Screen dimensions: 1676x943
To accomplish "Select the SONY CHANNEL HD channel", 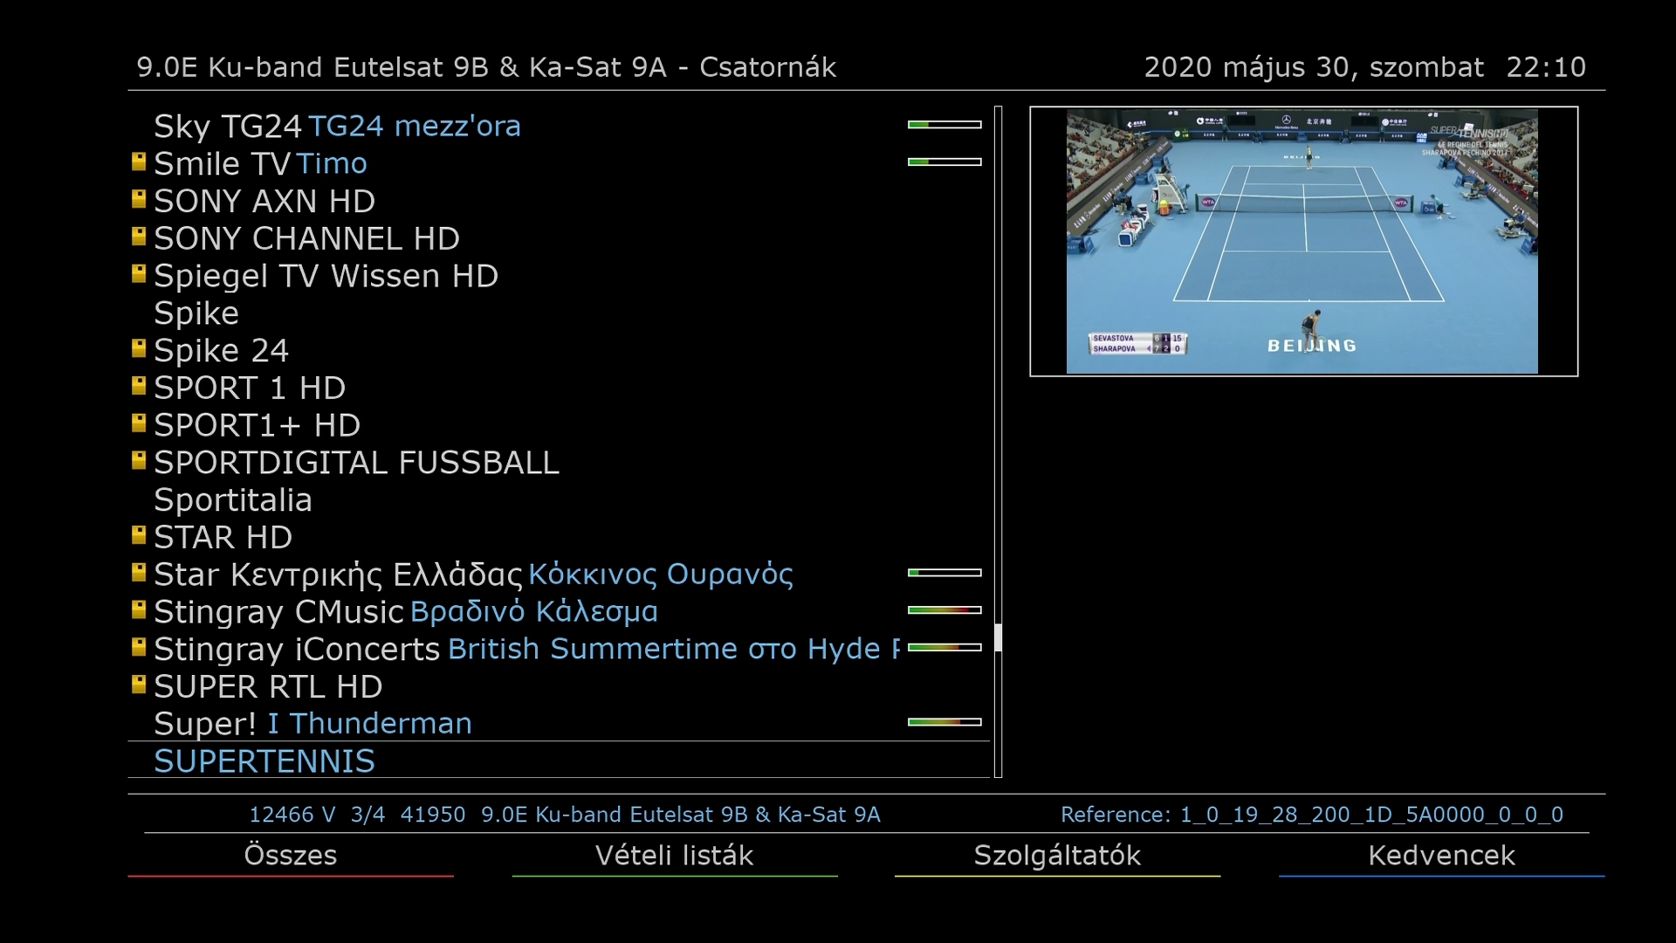I will [x=559, y=238].
